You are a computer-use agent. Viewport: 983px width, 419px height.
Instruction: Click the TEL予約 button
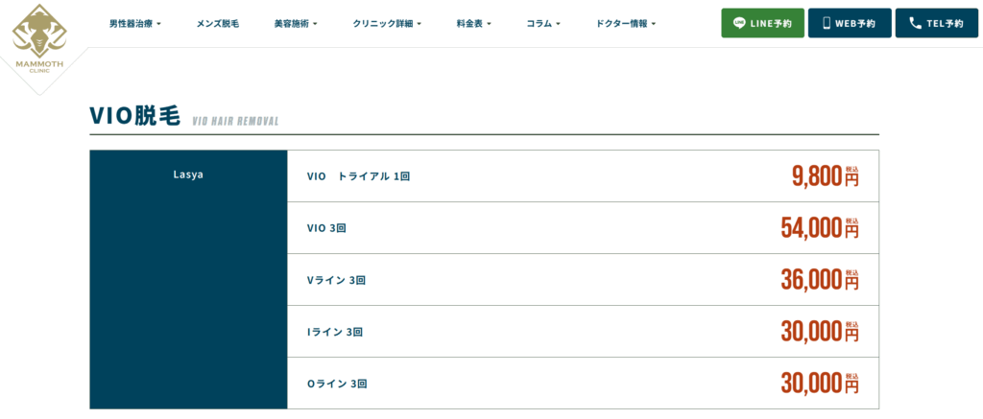[x=937, y=23]
